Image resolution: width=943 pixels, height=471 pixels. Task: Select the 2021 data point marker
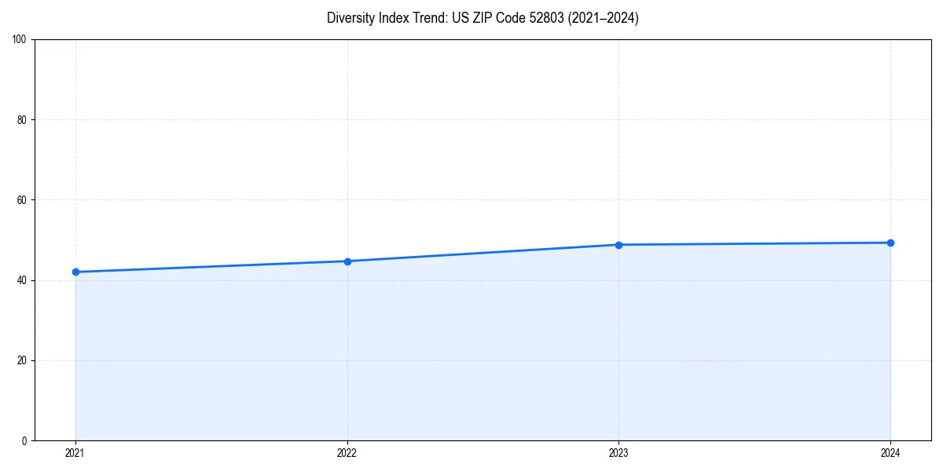(x=75, y=271)
